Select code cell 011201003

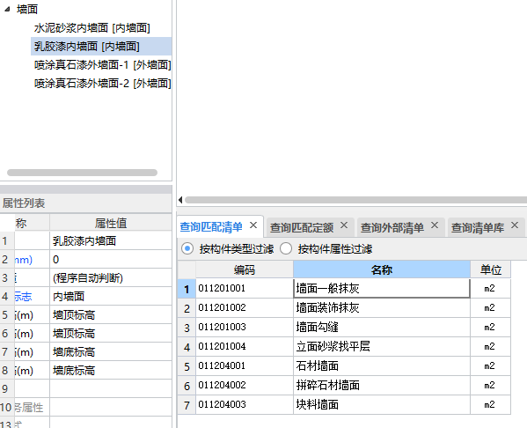coord(245,327)
